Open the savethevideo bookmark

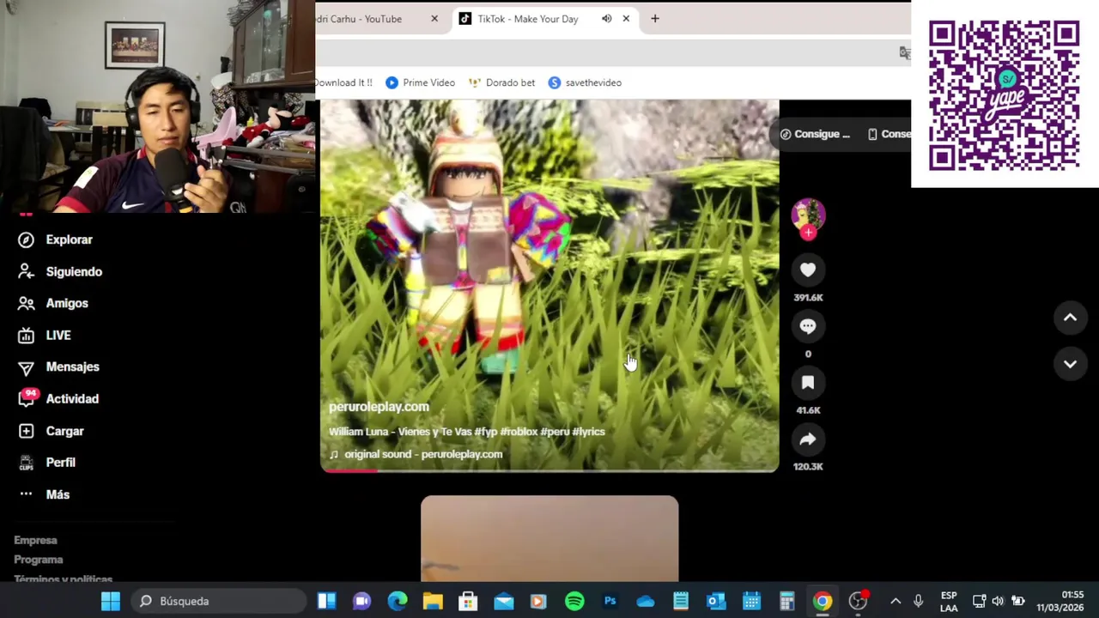(x=585, y=82)
